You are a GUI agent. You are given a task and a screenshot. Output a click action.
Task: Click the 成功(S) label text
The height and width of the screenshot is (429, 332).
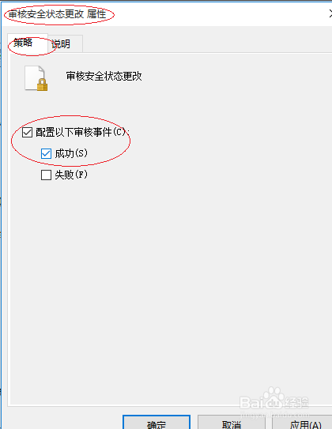coord(71,153)
